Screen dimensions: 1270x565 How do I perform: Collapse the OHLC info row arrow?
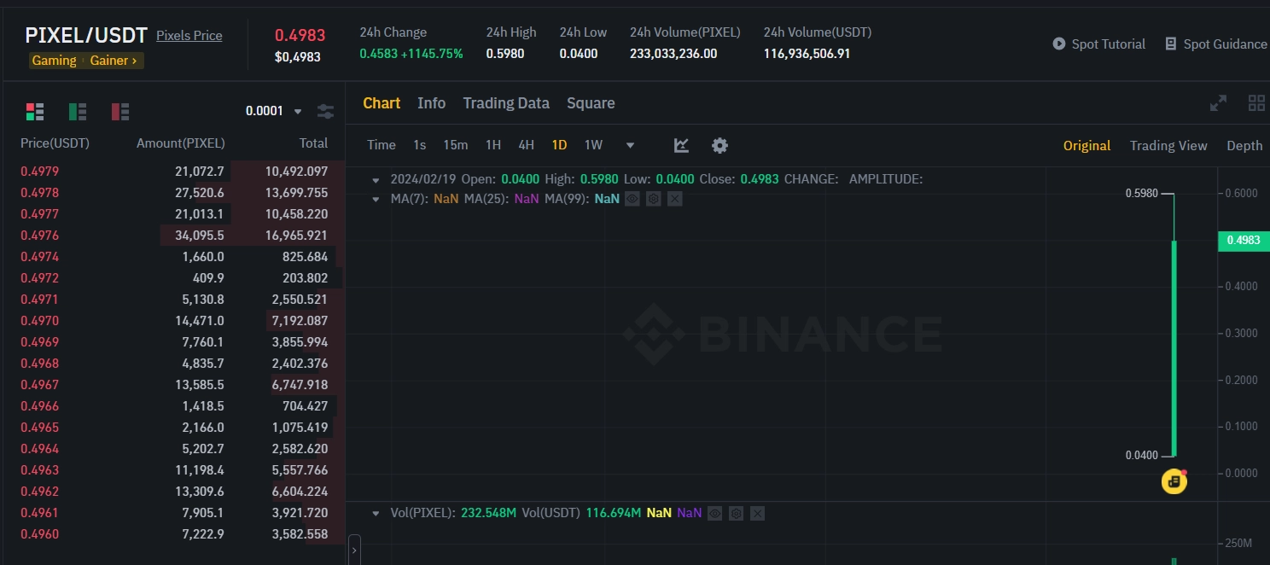pyautogui.click(x=376, y=179)
